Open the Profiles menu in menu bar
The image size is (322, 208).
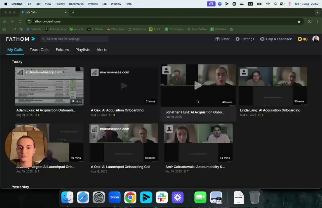(93, 4)
